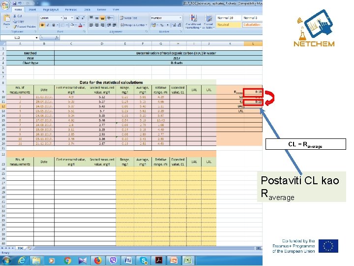Switch to the Review ribbon tab
The image size is (354, 266).
[101, 9]
